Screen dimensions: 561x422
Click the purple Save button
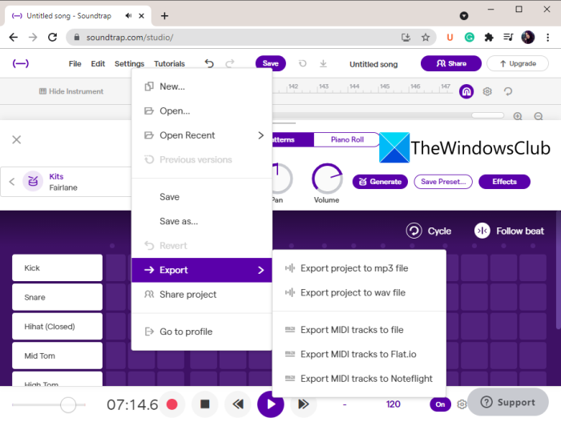coord(271,63)
